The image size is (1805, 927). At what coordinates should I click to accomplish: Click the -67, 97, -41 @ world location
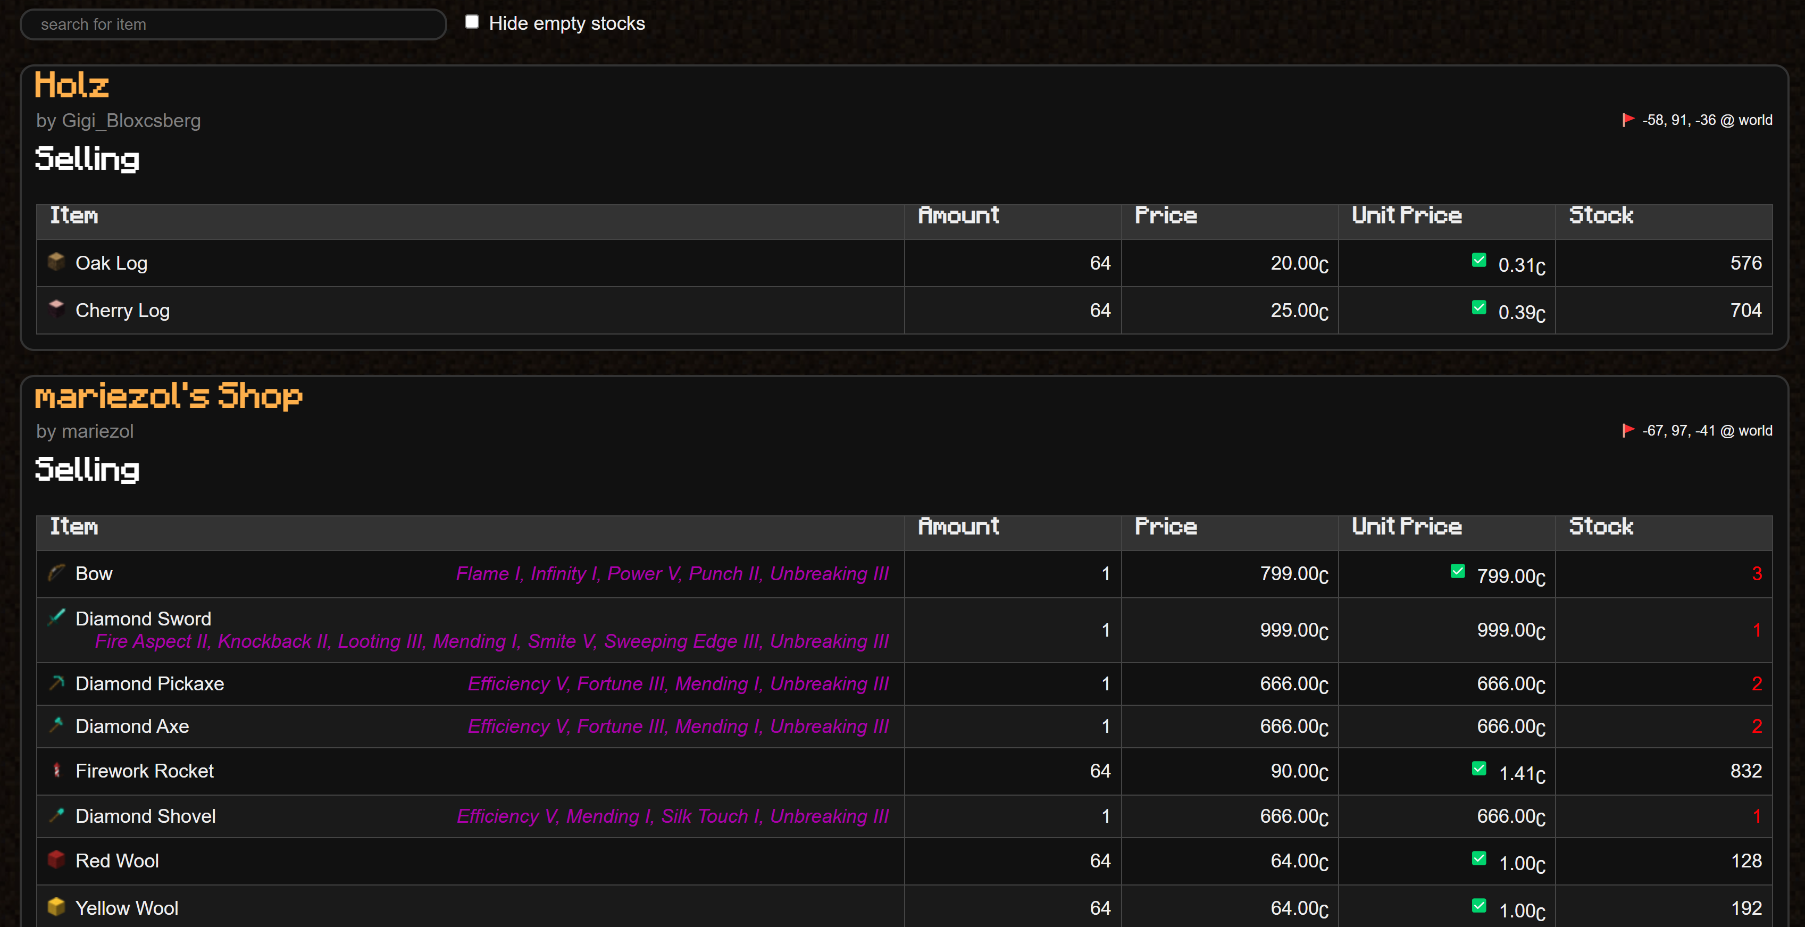pos(1707,431)
